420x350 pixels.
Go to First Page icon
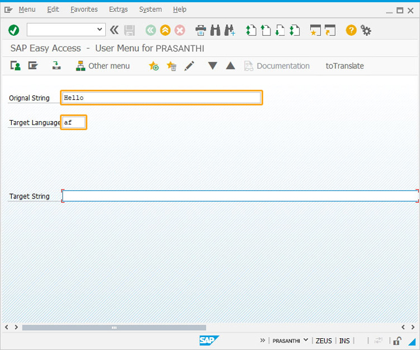point(251,30)
